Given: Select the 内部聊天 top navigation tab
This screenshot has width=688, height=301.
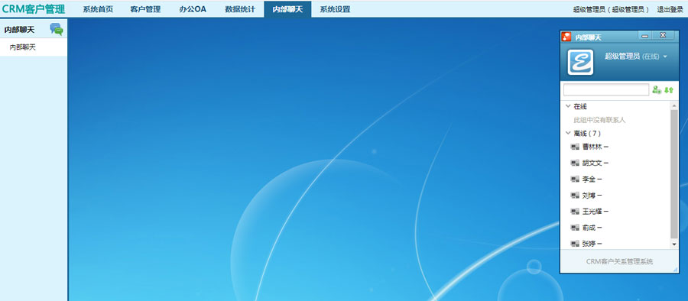Looking at the screenshot, I should pyautogui.click(x=287, y=9).
